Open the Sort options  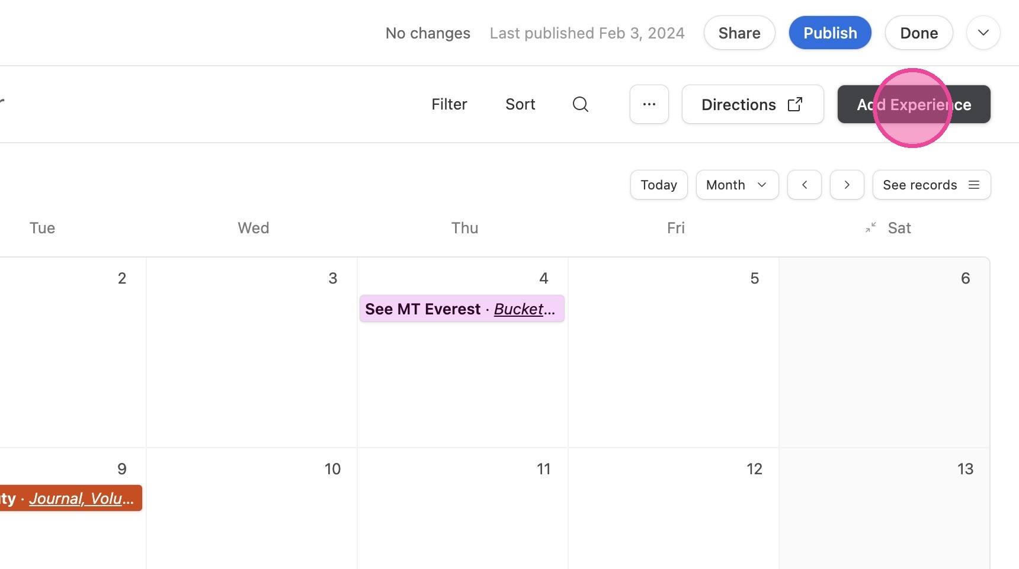pyautogui.click(x=520, y=104)
